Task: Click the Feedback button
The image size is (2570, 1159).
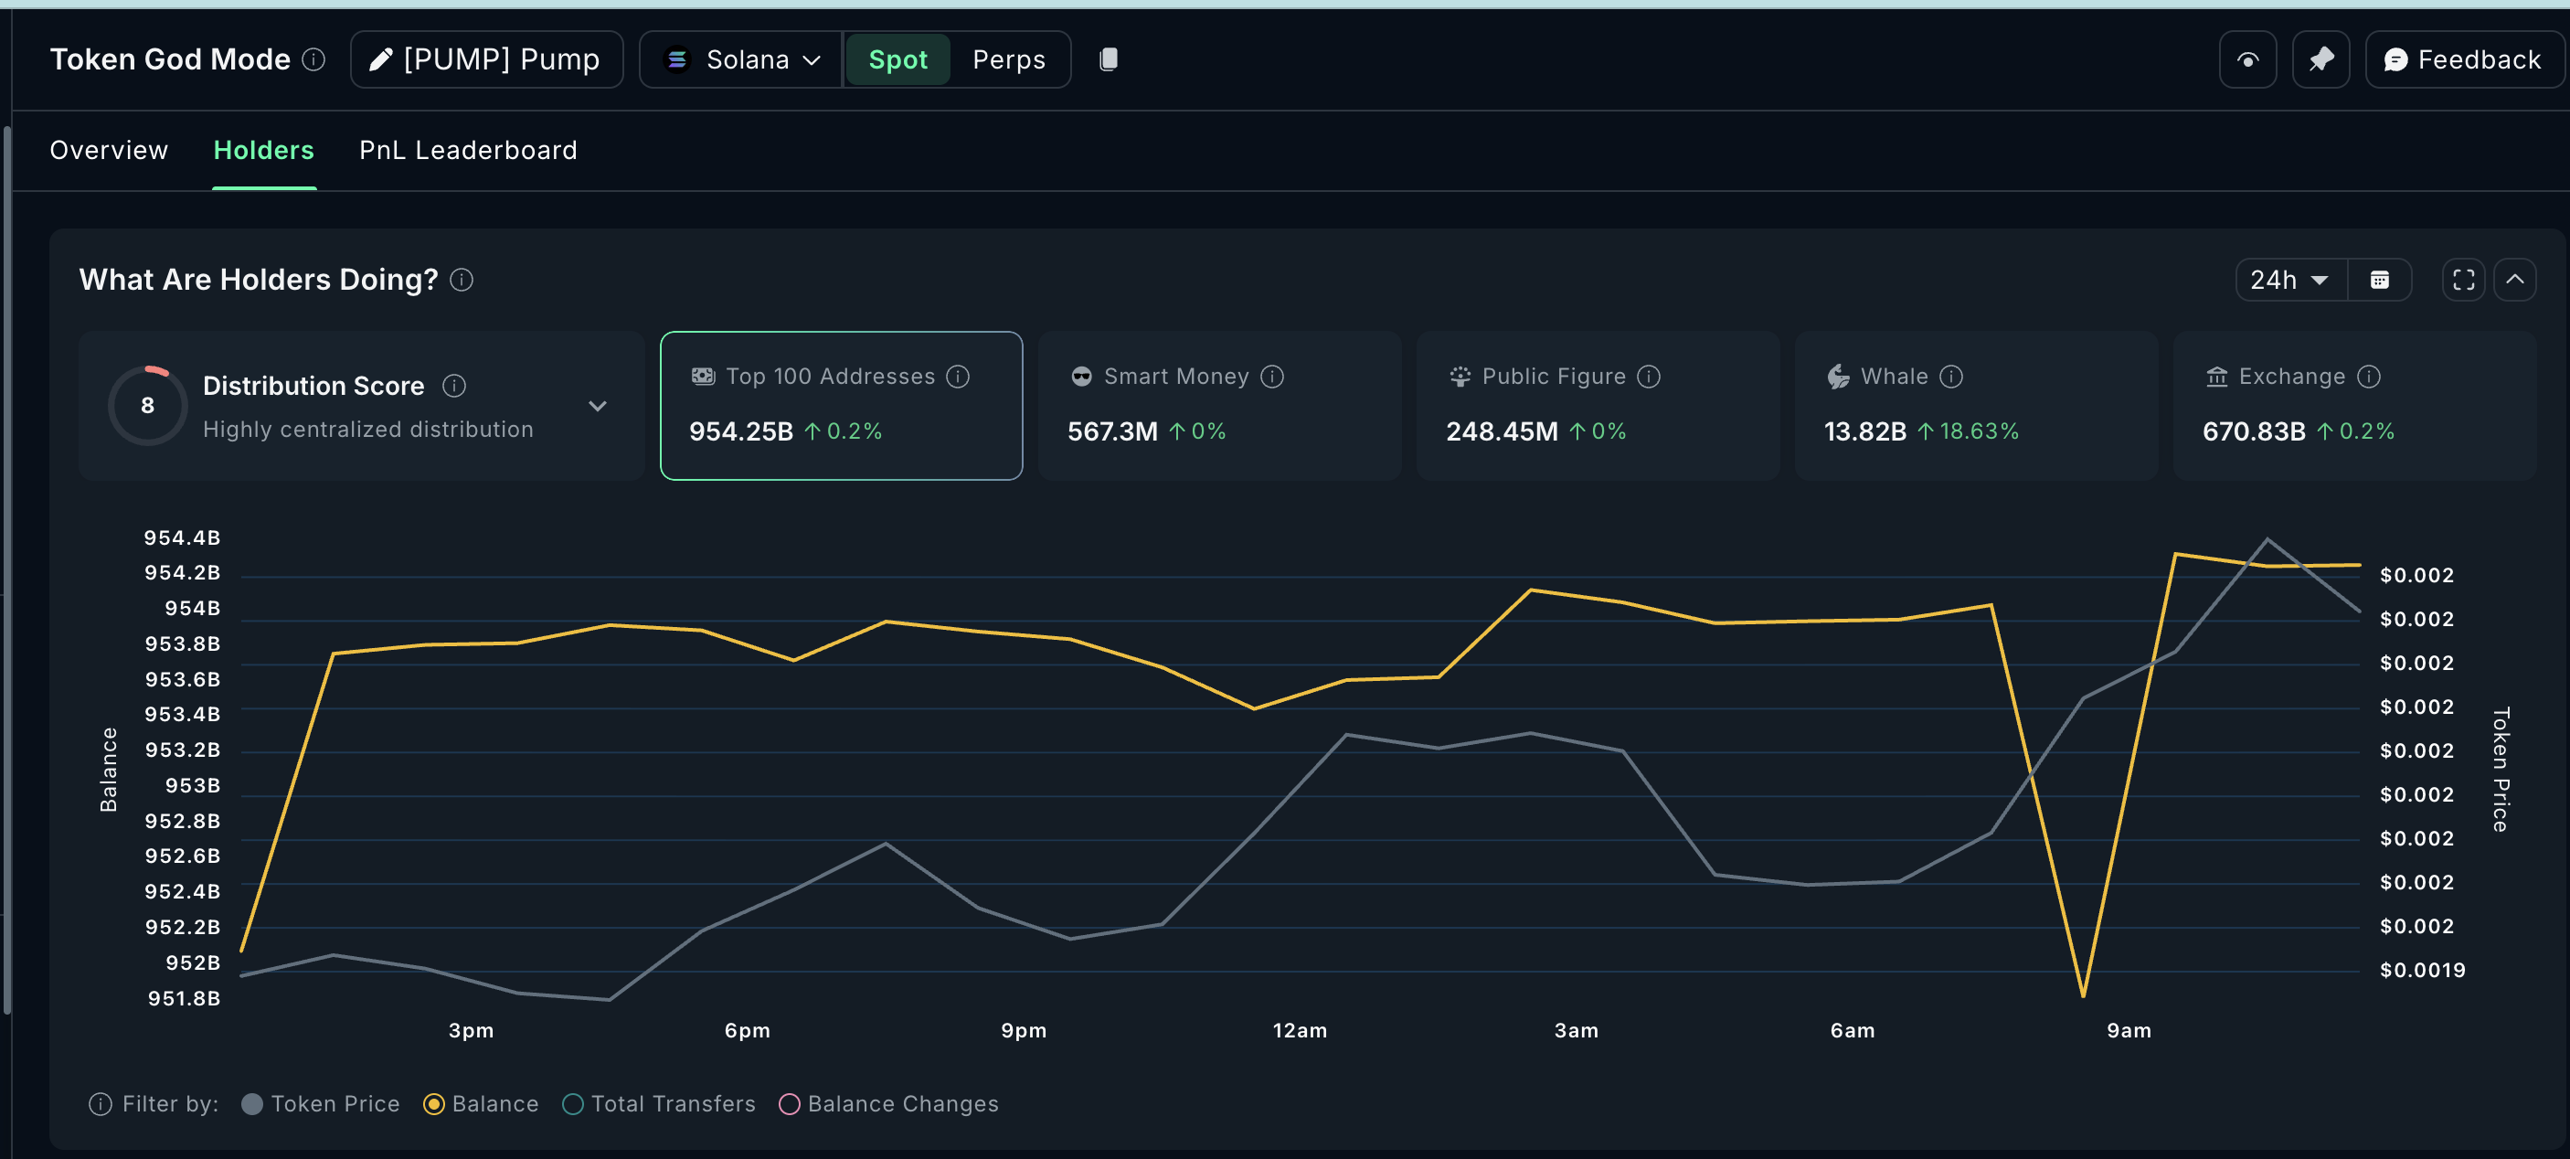Action: [x=2464, y=58]
